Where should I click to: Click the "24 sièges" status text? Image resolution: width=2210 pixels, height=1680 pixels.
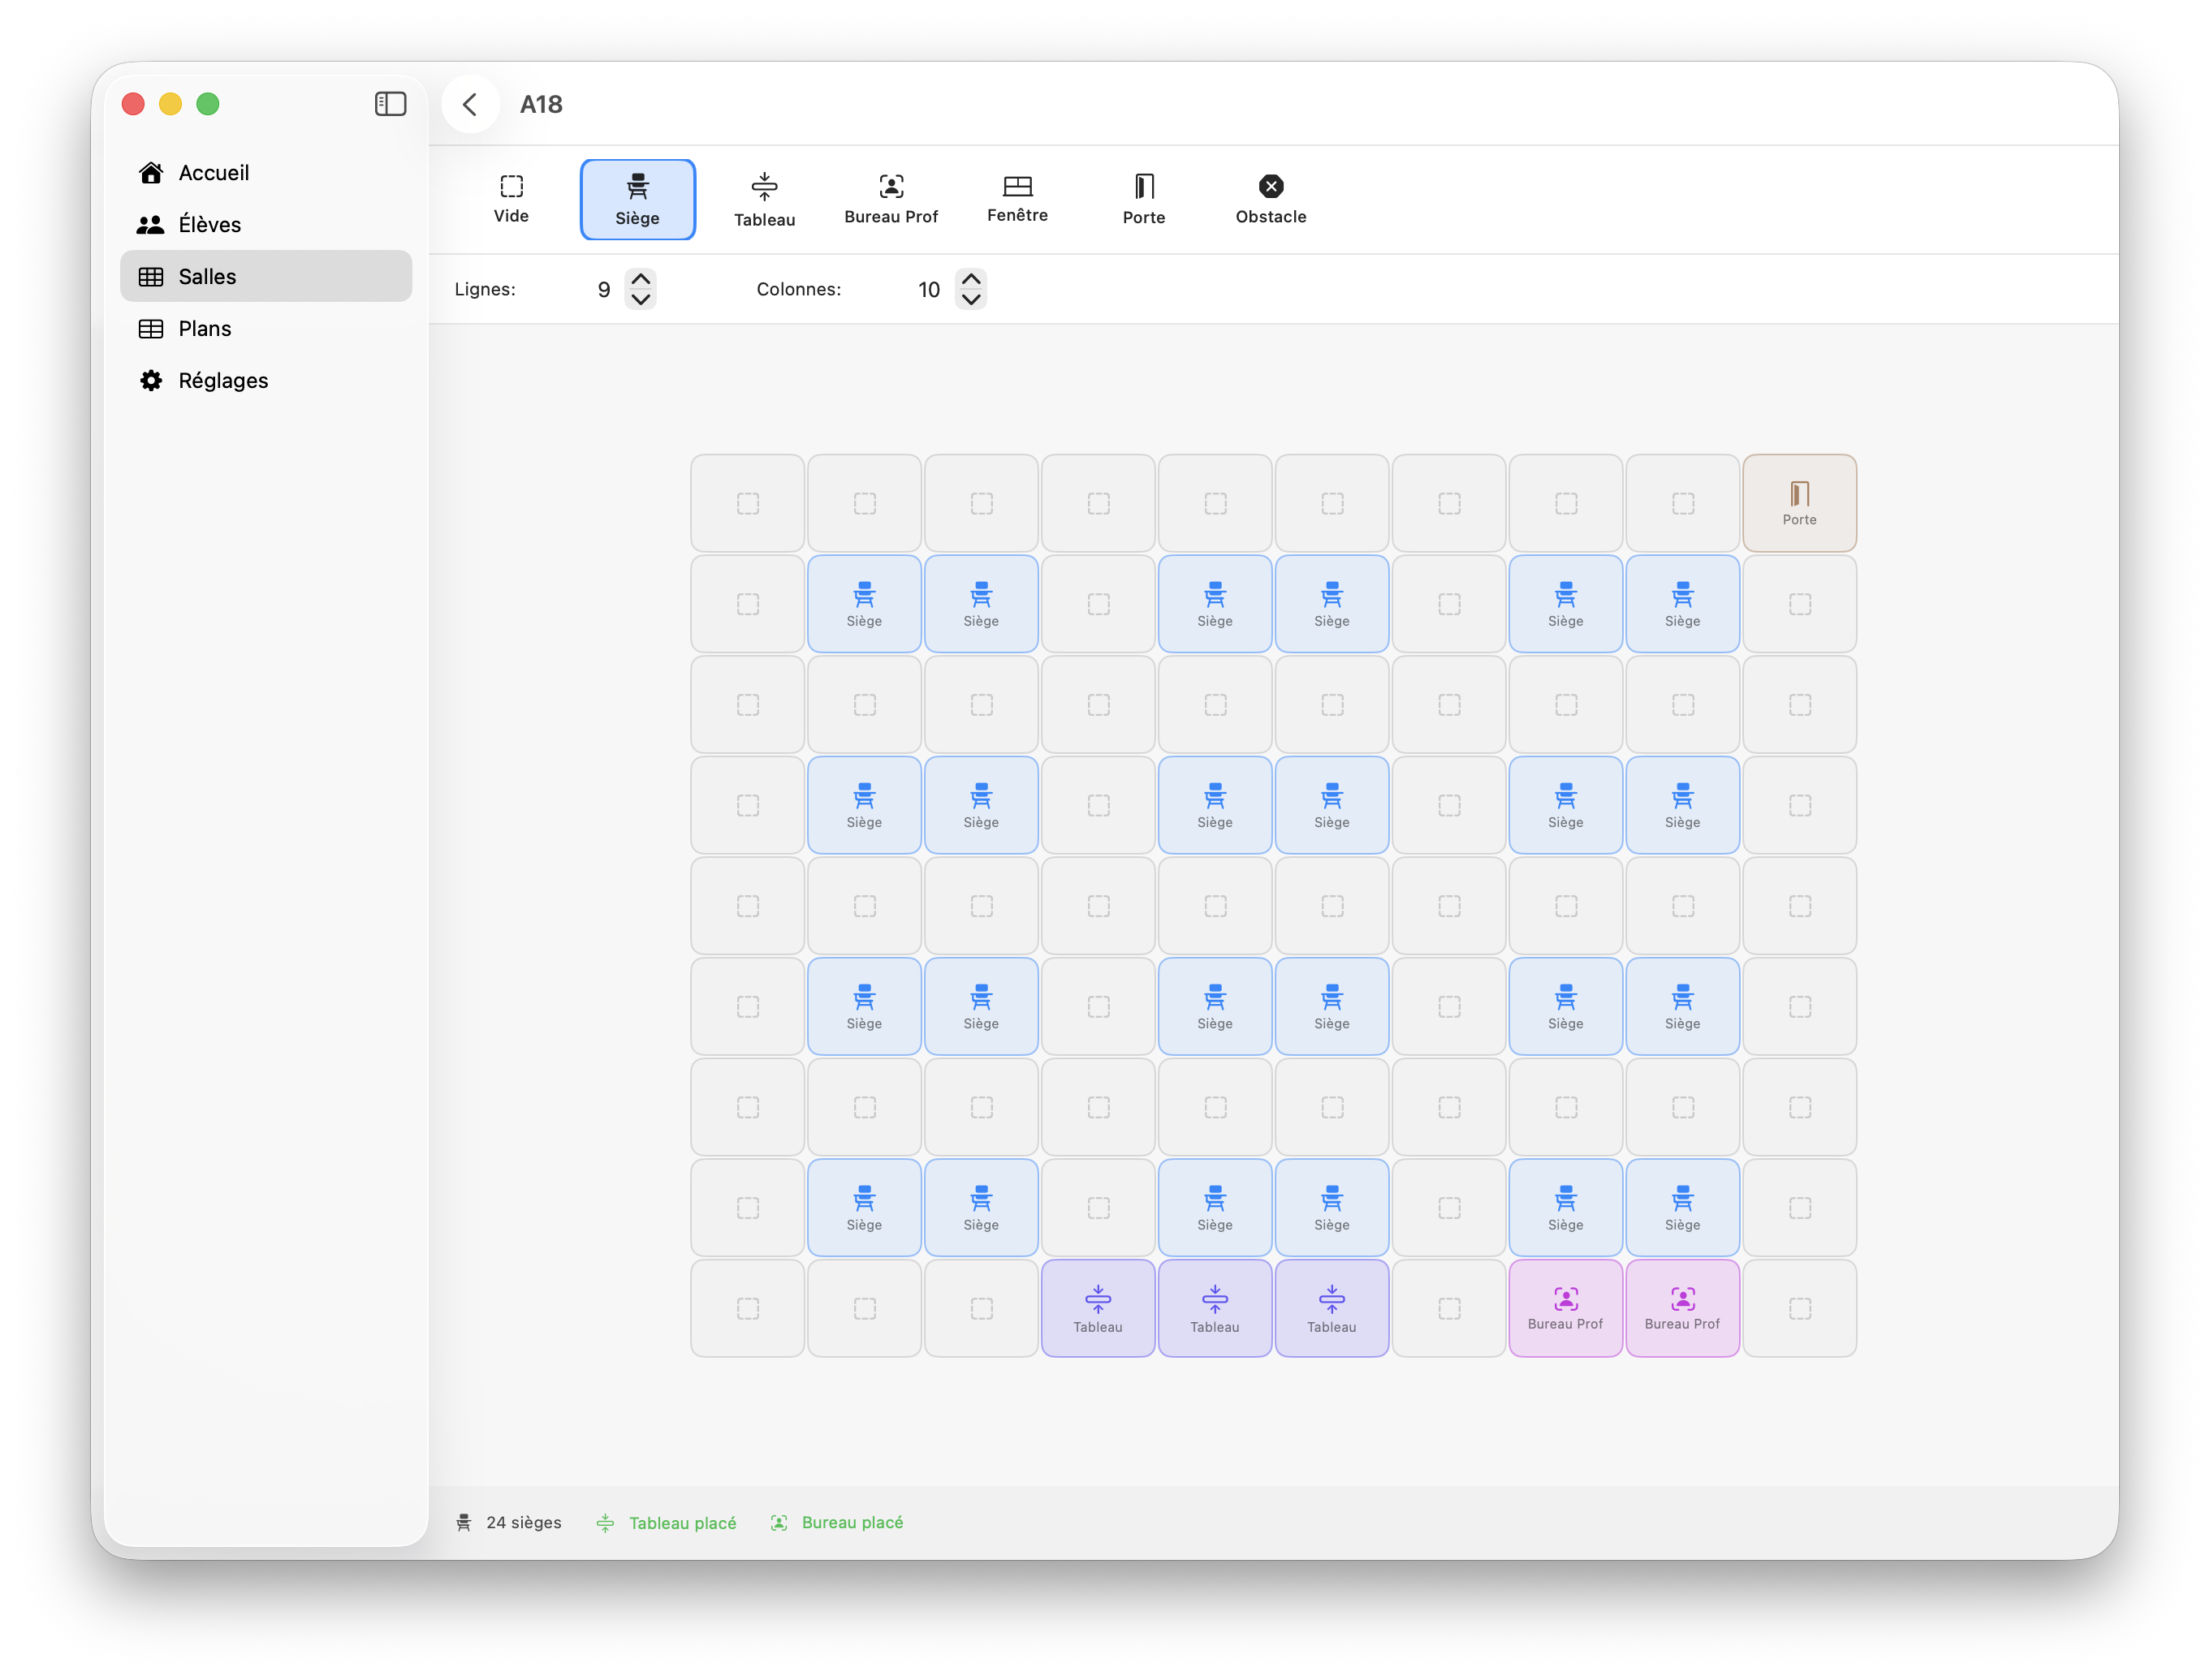pyautogui.click(x=523, y=1522)
